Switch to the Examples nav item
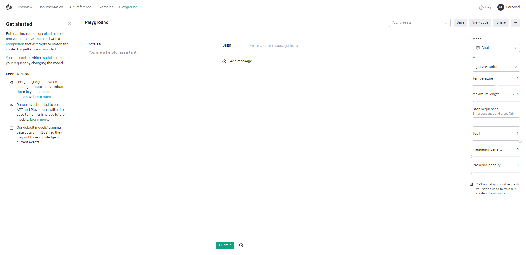This screenshot has height=255, width=526. (x=105, y=7)
